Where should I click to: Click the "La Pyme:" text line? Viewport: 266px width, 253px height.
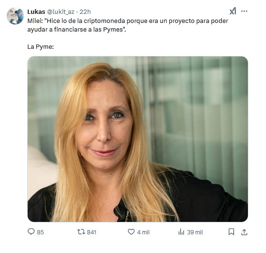pyautogui.click(x=41, y=47)
